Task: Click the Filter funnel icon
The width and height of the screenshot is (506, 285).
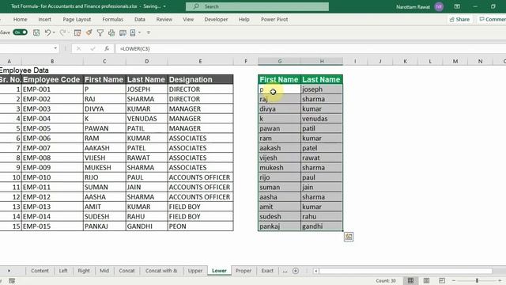Action: (x=100, y=32)
